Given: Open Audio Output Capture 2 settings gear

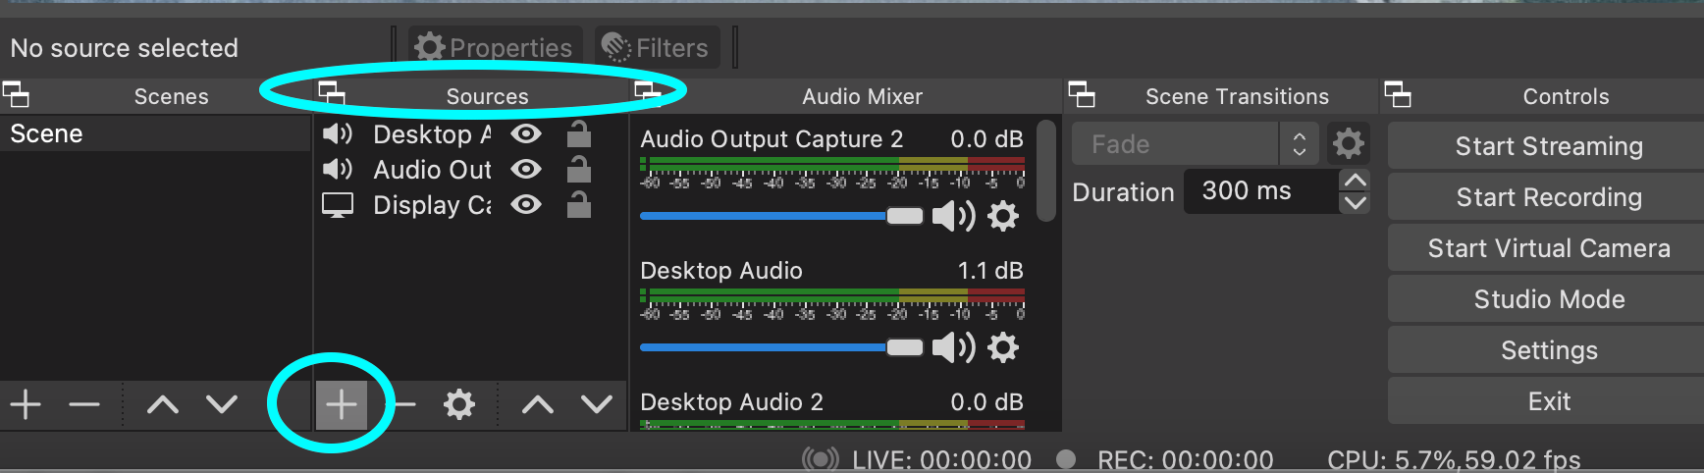Looking at the screenshot, I should pos(1003,216).
